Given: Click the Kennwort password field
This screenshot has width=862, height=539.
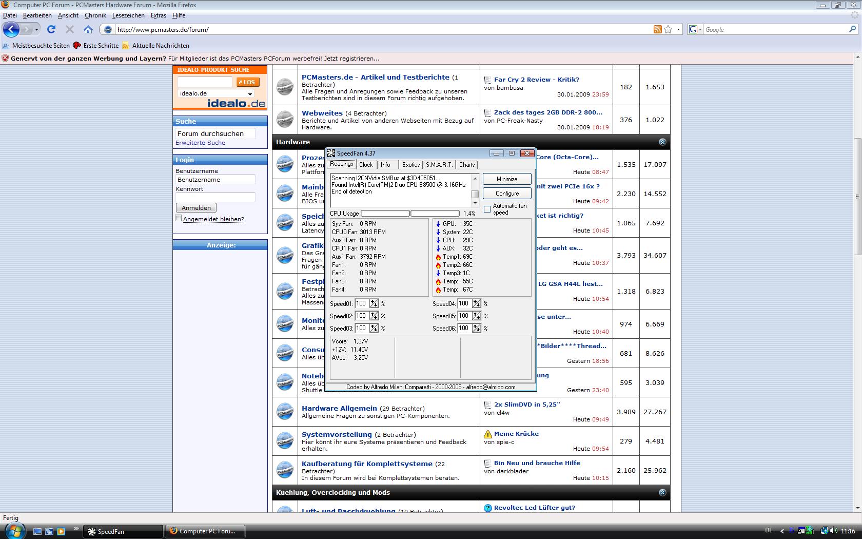Looking at the screenshot, I should pos(215,198).
